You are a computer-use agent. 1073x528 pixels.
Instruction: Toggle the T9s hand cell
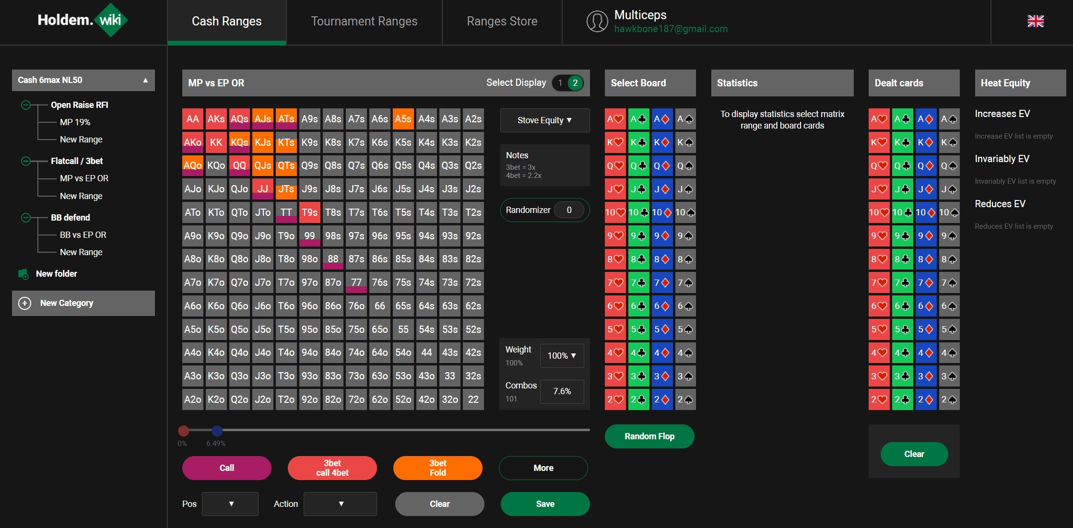(x=309, y=212)
